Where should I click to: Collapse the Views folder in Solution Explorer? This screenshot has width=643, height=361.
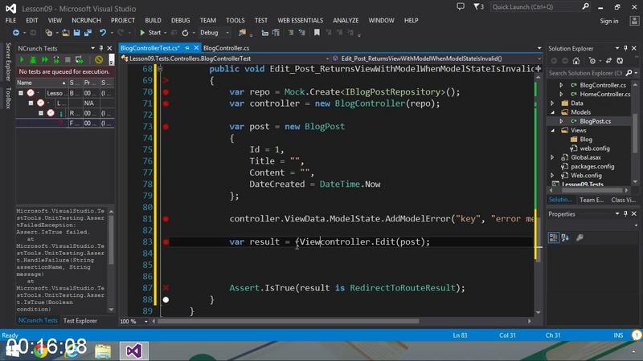coord(552,130)
